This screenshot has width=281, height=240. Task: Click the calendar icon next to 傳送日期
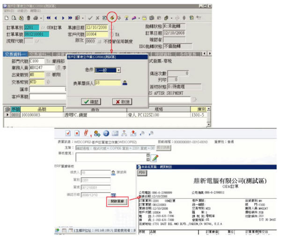pyautogui.click(x=113, y=194)
